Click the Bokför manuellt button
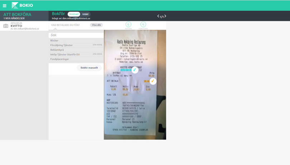 click(89, 68)
